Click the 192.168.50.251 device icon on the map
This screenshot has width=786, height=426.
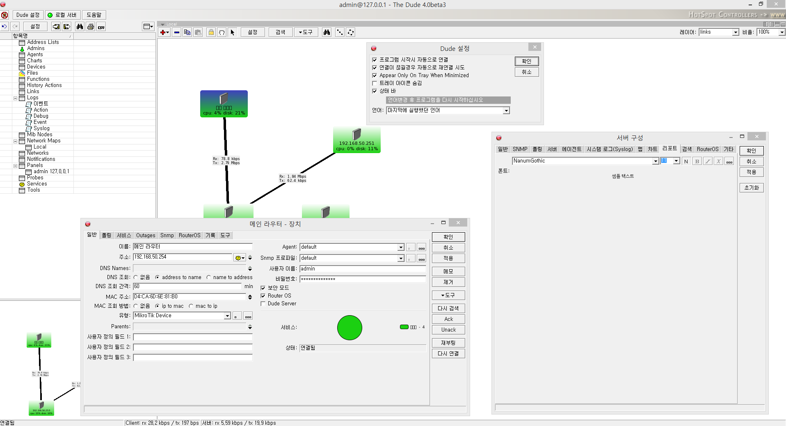(x=357, y=134)
